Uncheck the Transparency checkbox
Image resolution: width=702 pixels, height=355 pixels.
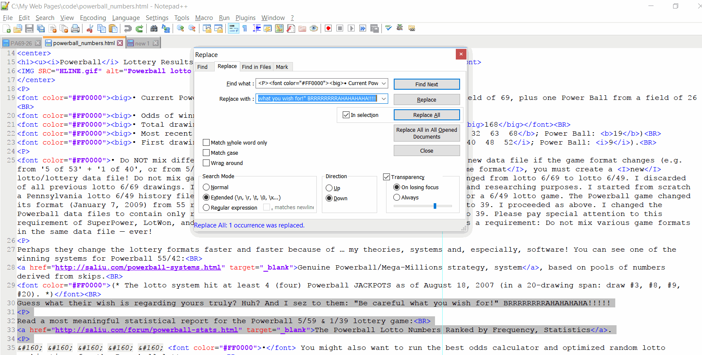point(387,177)
